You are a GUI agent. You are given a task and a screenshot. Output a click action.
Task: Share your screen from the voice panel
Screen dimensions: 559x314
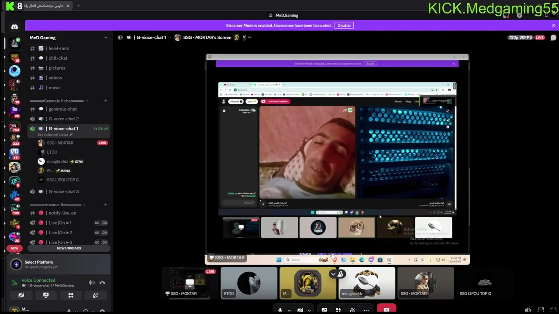tap(46, 295)
